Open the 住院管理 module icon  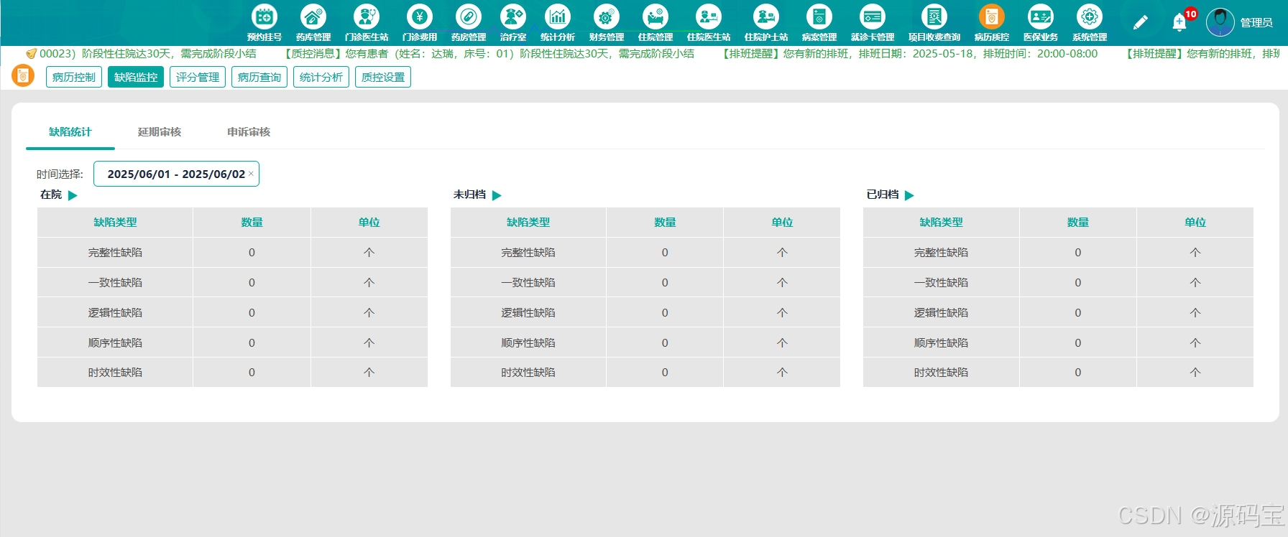click(655, 17)
